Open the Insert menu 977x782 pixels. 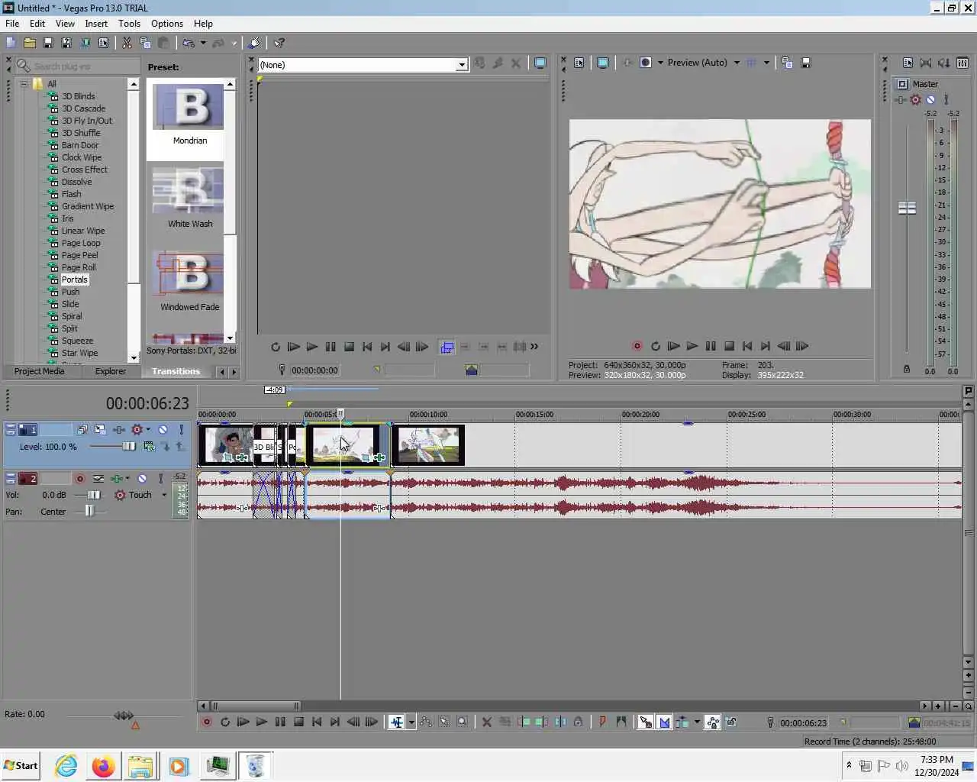pyautogui.click(x=96, y=24)
